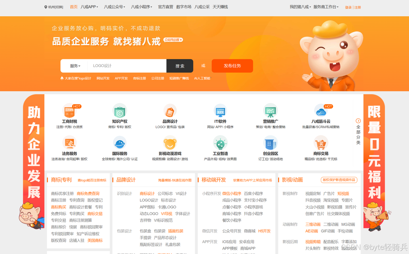Click 海量模版-快速在线作图 link
The image size is (409, 254).
175,180
